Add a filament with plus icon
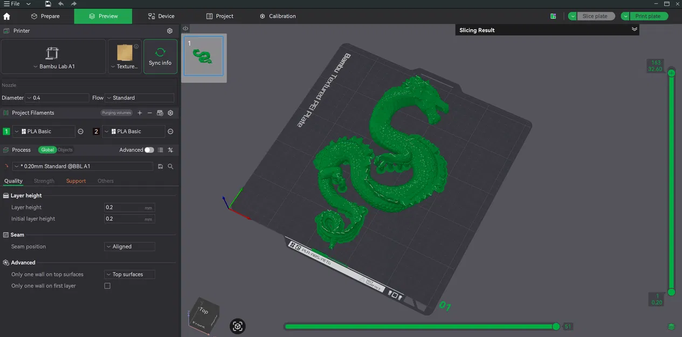The height and width of the screenshot is (337, 682). click(x=140, y=113)
